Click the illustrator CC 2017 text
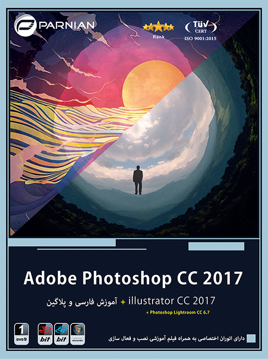Viewport: 268px width, 359px height. coord(172,301)
